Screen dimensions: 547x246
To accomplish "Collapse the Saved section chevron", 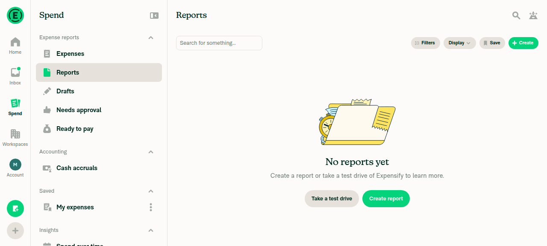I will [151, 191].
